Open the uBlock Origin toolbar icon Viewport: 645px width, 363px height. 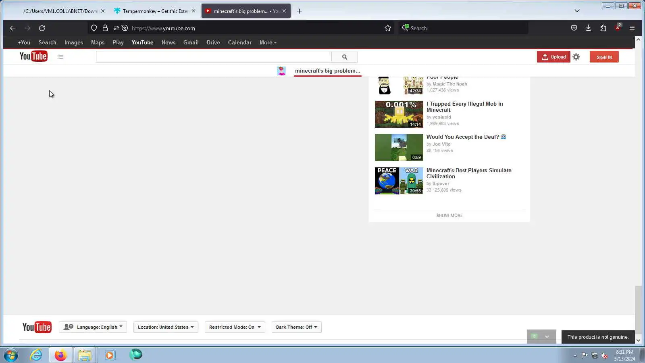point(618,27)
